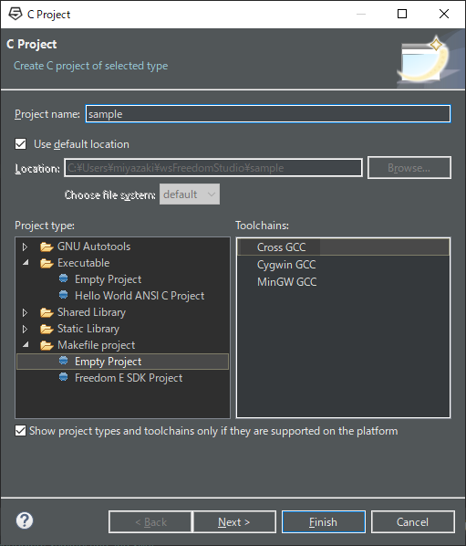
Task: Collapse the Executable tree node
Action: 26,263
